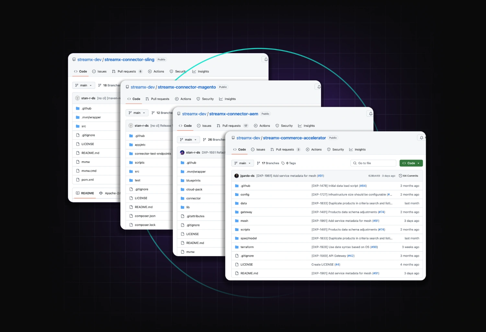Click the scripts folder icon in connector-magento
This screenshot has width=486, height=332.
[x=131, y=162]
